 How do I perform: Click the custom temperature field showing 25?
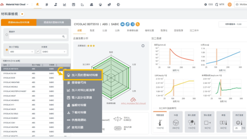[238, 128]
